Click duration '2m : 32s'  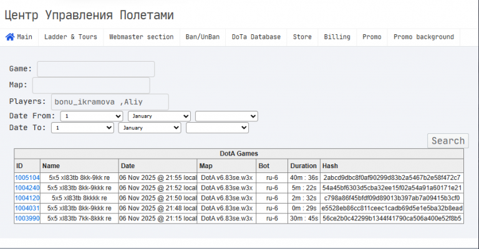pos(304,198)
